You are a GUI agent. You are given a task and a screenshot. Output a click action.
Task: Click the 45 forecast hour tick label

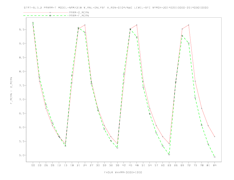[x=130, y=165]
